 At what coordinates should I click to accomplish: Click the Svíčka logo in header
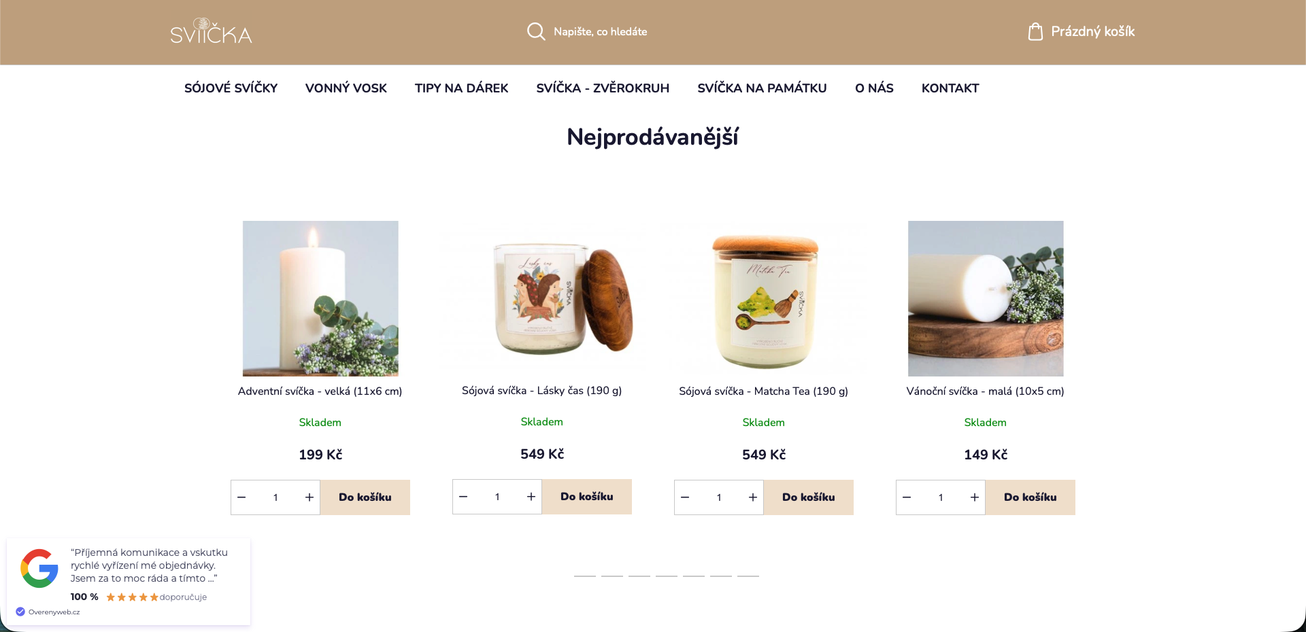coord(211,31)
